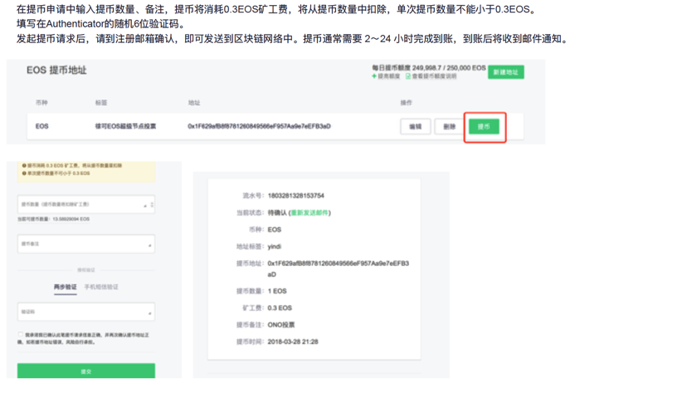
Task: Click the 每日提币额度 249,998.7 / 250,000 EOS text
Action: (429, 68)
